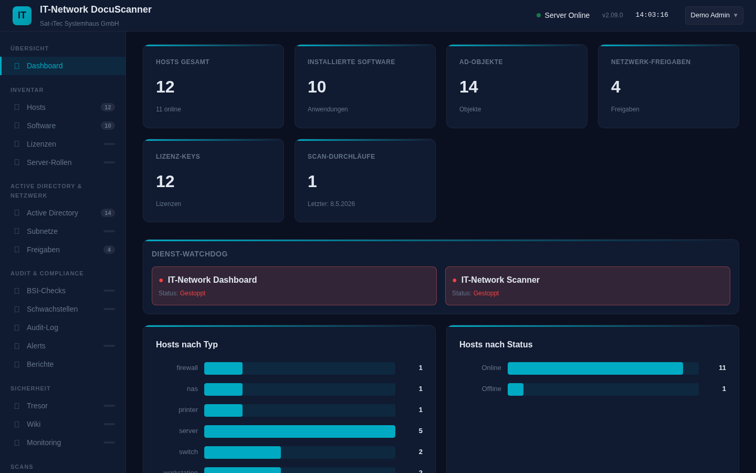Open the Demo Admin user dropdown

[x=714, y=15]
